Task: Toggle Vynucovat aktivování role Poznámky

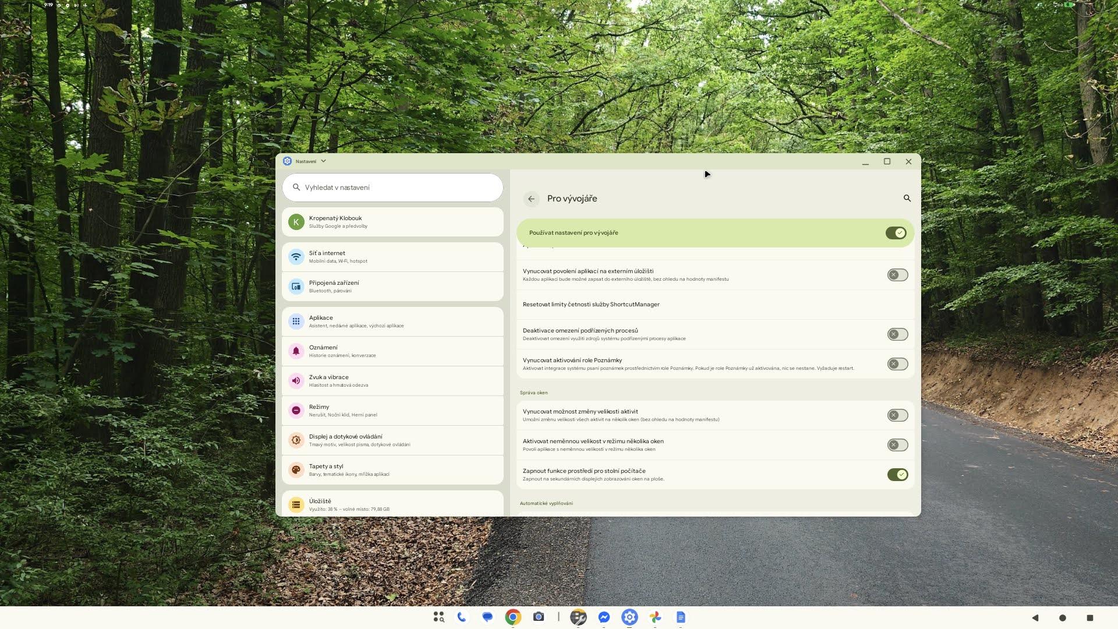Action: (897, 364)
